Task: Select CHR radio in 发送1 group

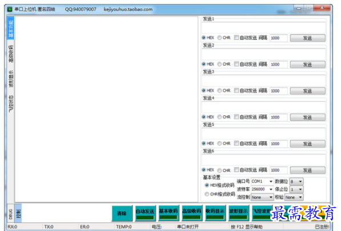Action: click(219, 38)
